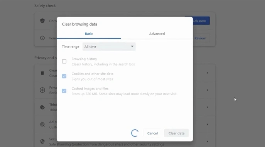Click 'Signs you out of most sites' text
The height and width of the screenshot is (147, 265).
(92, 79)
